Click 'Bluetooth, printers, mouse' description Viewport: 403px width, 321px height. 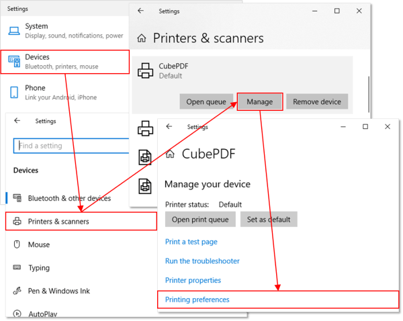pyautogui.click(x=62, y=66)
